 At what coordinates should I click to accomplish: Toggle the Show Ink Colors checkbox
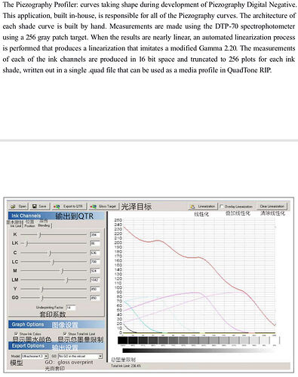coord(17,333)
